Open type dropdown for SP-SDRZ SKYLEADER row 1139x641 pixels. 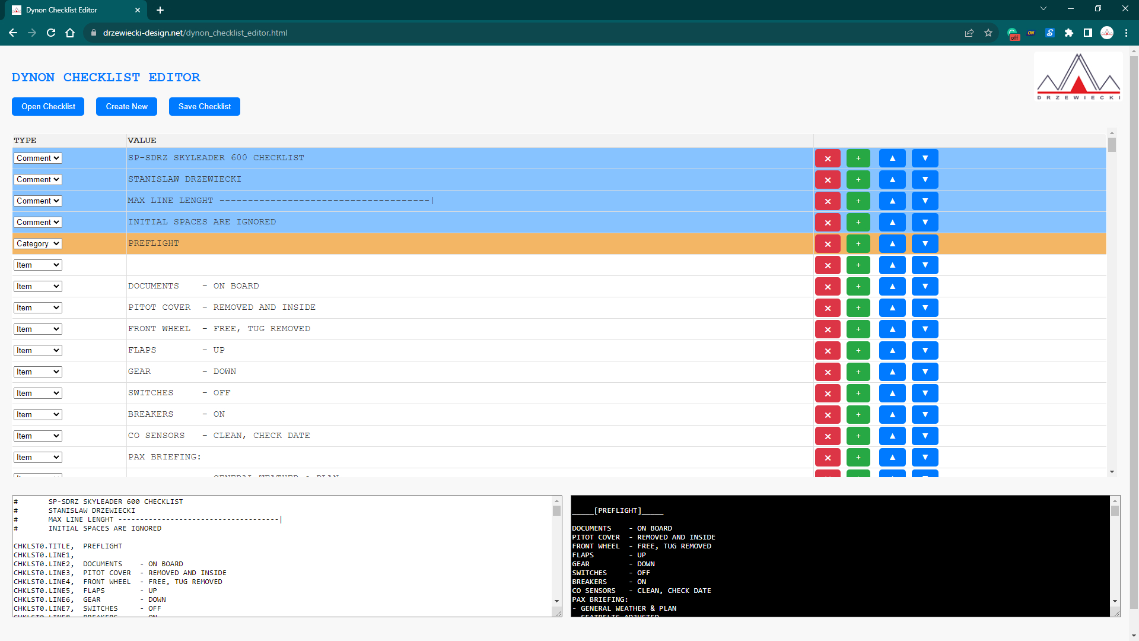coord(38,158)
